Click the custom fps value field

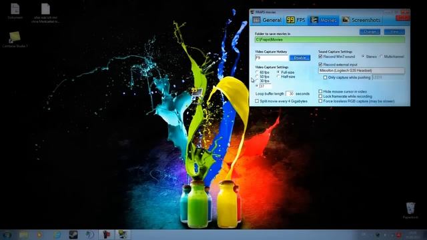[265, 86]
